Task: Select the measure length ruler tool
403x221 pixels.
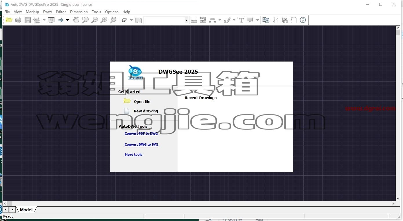Action: (194, 20)
